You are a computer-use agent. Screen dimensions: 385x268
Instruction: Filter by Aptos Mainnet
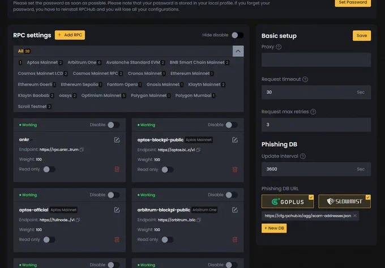pyautogui.click(x=44, y=62)
